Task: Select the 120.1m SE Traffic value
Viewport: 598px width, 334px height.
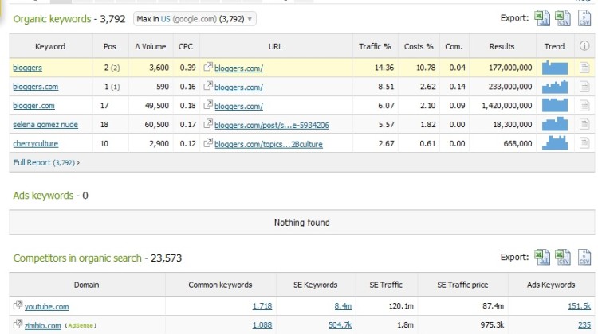Action: click(x=401, y=306)
